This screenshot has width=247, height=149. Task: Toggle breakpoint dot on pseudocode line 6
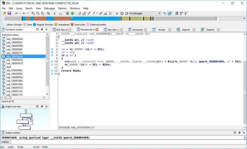coord(52,49)
